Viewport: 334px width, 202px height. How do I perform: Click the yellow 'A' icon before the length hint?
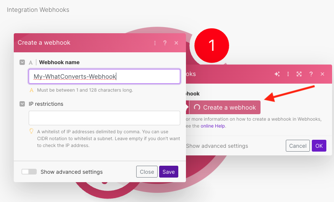[31, 90]
